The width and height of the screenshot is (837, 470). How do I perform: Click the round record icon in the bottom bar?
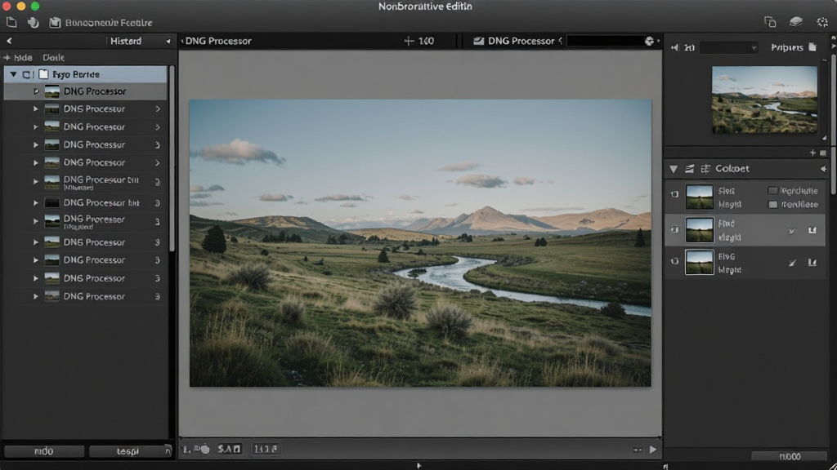tap(204, 450)
